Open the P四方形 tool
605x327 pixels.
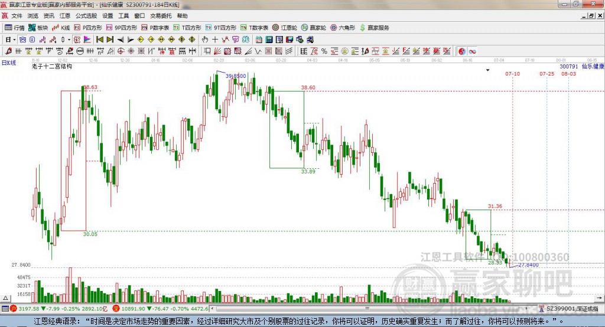(x=88, y=28)
